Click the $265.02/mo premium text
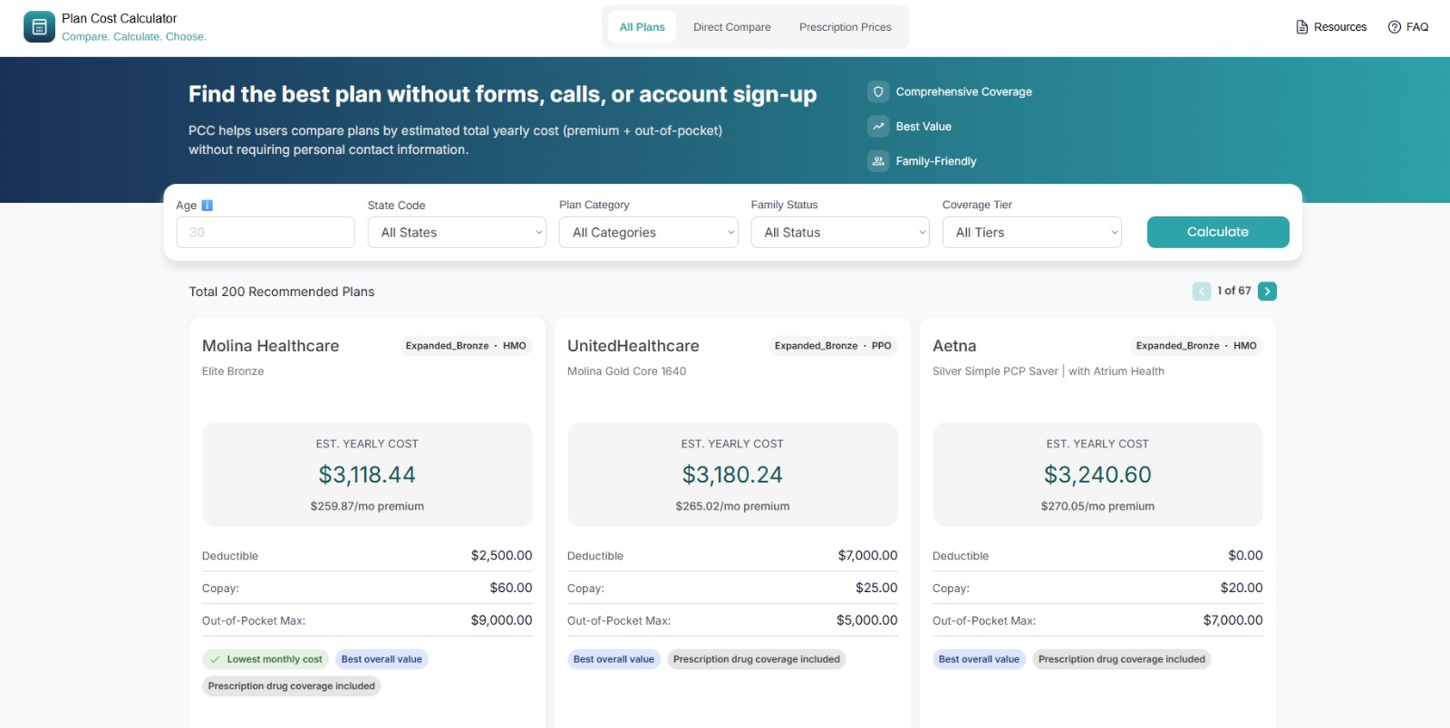This screenshot has width=1450, height=728. tap(732, 506)
